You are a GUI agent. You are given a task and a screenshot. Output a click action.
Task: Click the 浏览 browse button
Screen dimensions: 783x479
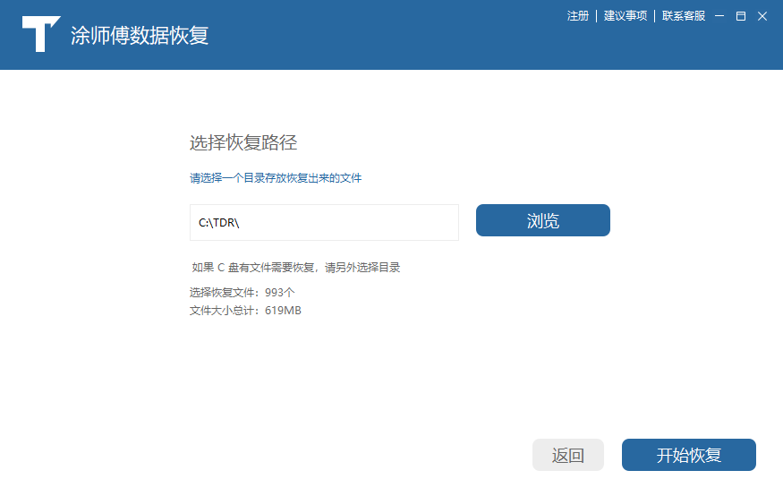point(543,220)
